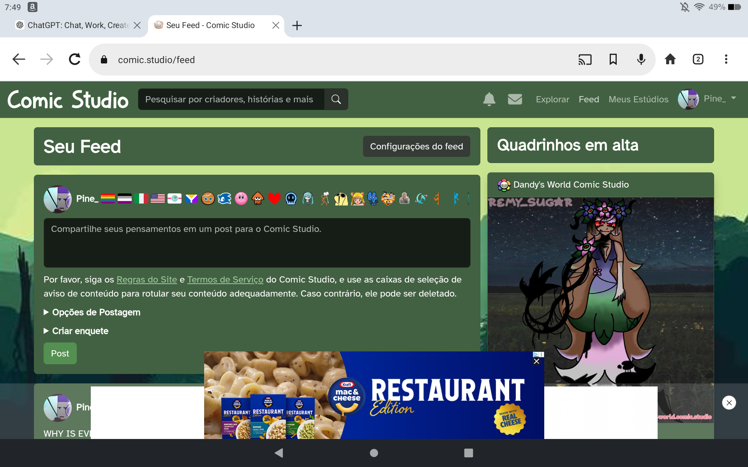Tap the Android home navigation button
Image resolution: width=748 pixels, height=467 pixels.
pos(374,453)
